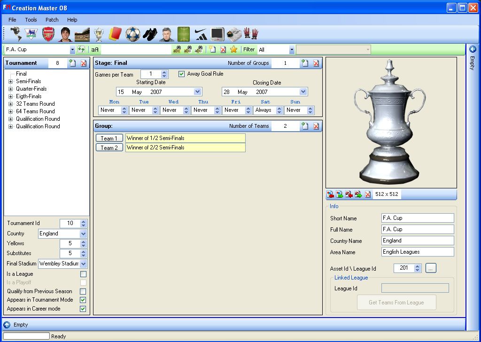Image resolution: width=481 pixels, height=342 pixels.
Task: Open the Patch menu
Action: point(52,20)
